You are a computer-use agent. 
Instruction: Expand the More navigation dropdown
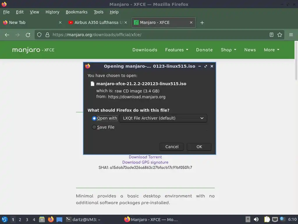tap(272, 50)
